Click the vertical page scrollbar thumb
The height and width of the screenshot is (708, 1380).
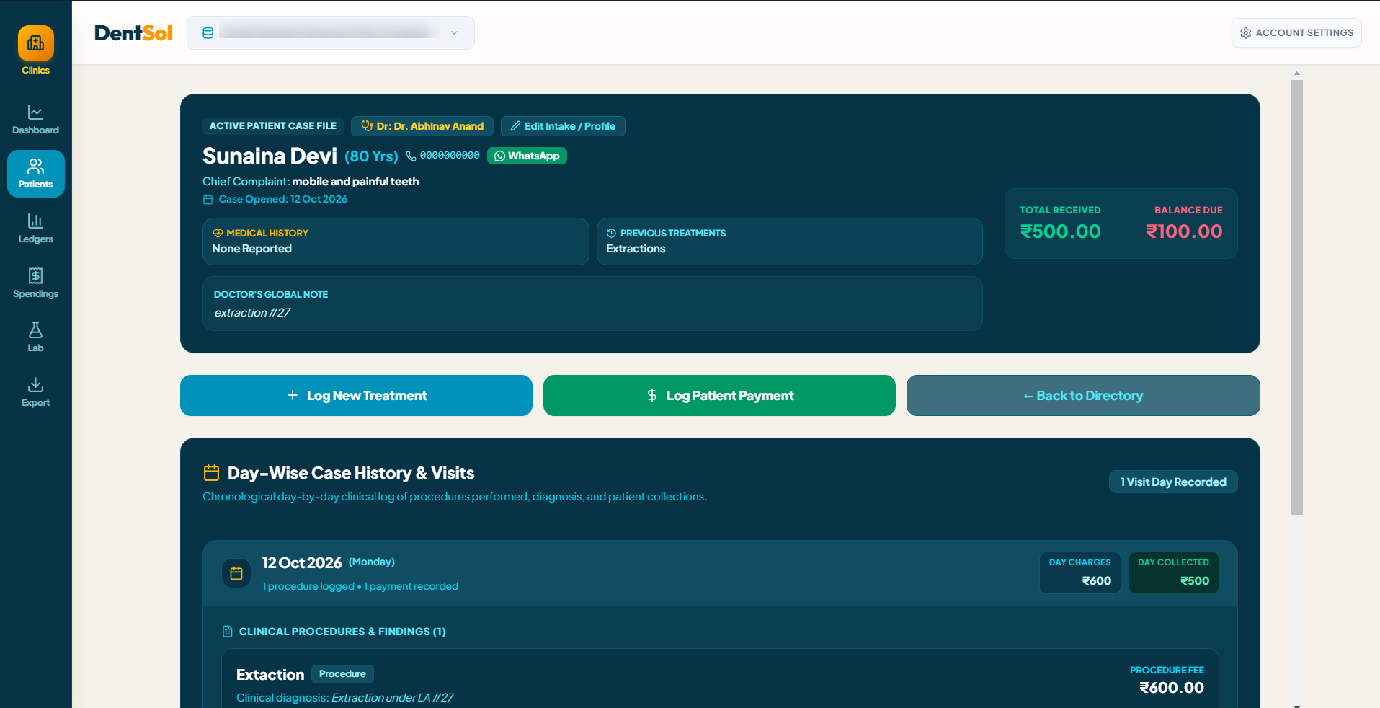coord(1296,297)
